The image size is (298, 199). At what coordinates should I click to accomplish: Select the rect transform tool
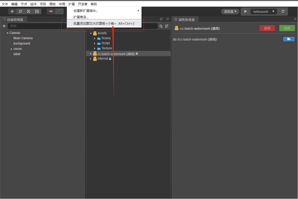(x=37, y=11)
